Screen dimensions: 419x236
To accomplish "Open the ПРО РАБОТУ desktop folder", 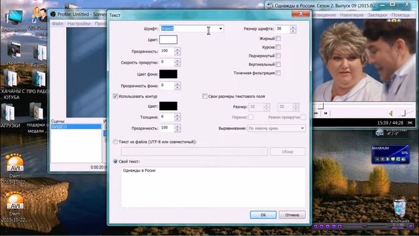I will pos(39,79).
